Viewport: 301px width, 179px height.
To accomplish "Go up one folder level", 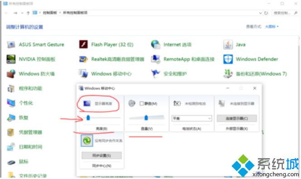I will click(x=28, y=13).
